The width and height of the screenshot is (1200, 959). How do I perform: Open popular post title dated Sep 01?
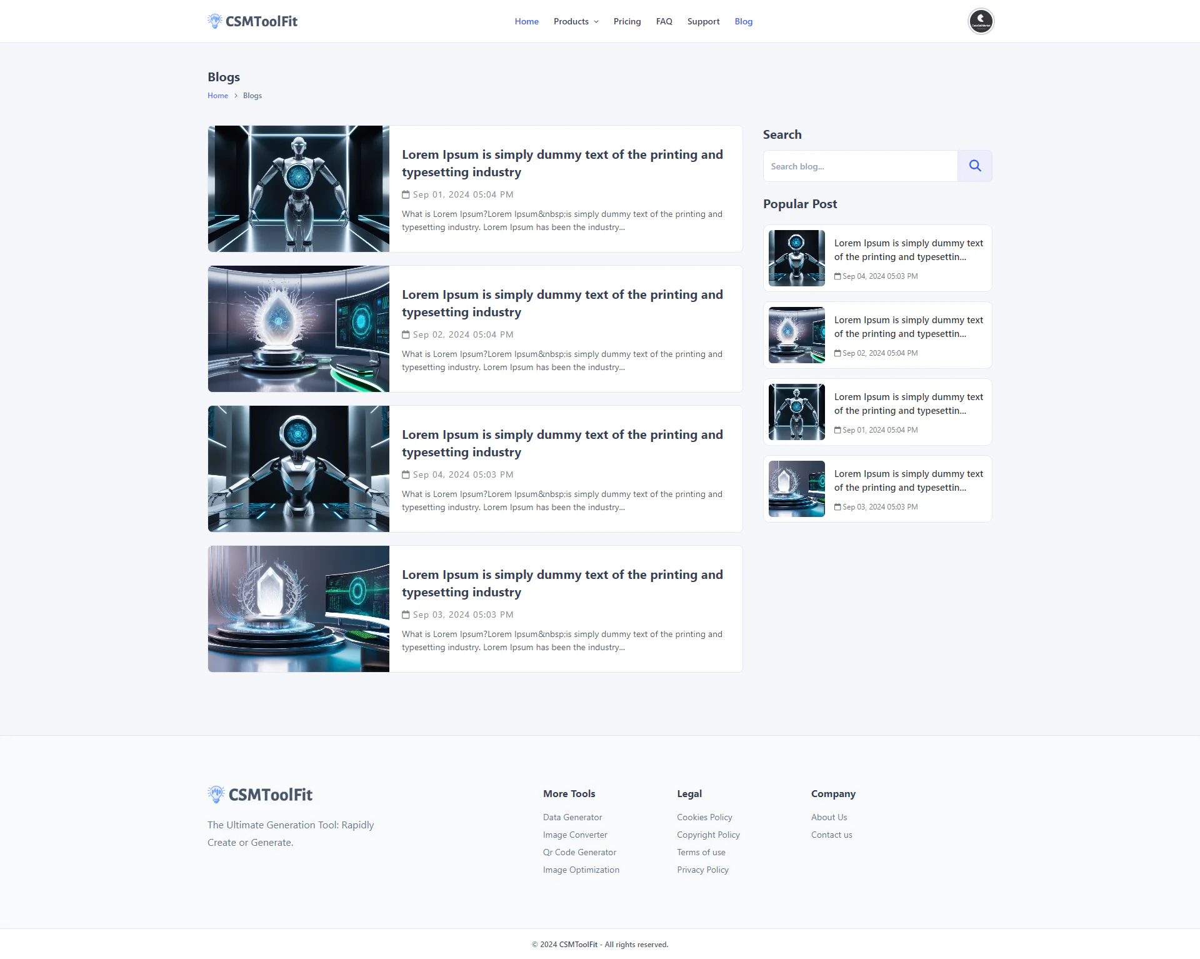[909, 404]
